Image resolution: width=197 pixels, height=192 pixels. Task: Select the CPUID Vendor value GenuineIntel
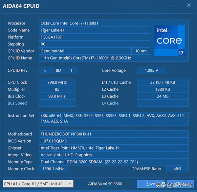pyautogui.click(x=85, y=51)
